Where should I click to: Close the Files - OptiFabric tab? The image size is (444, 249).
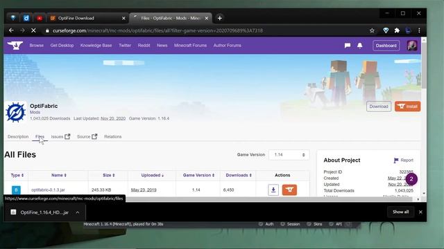tap(207, 18)
